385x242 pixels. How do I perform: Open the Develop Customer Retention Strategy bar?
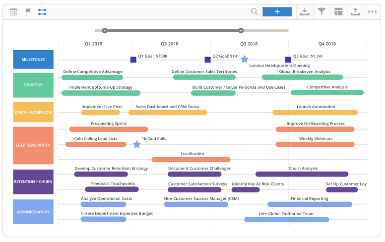click(x=101, y=174)
